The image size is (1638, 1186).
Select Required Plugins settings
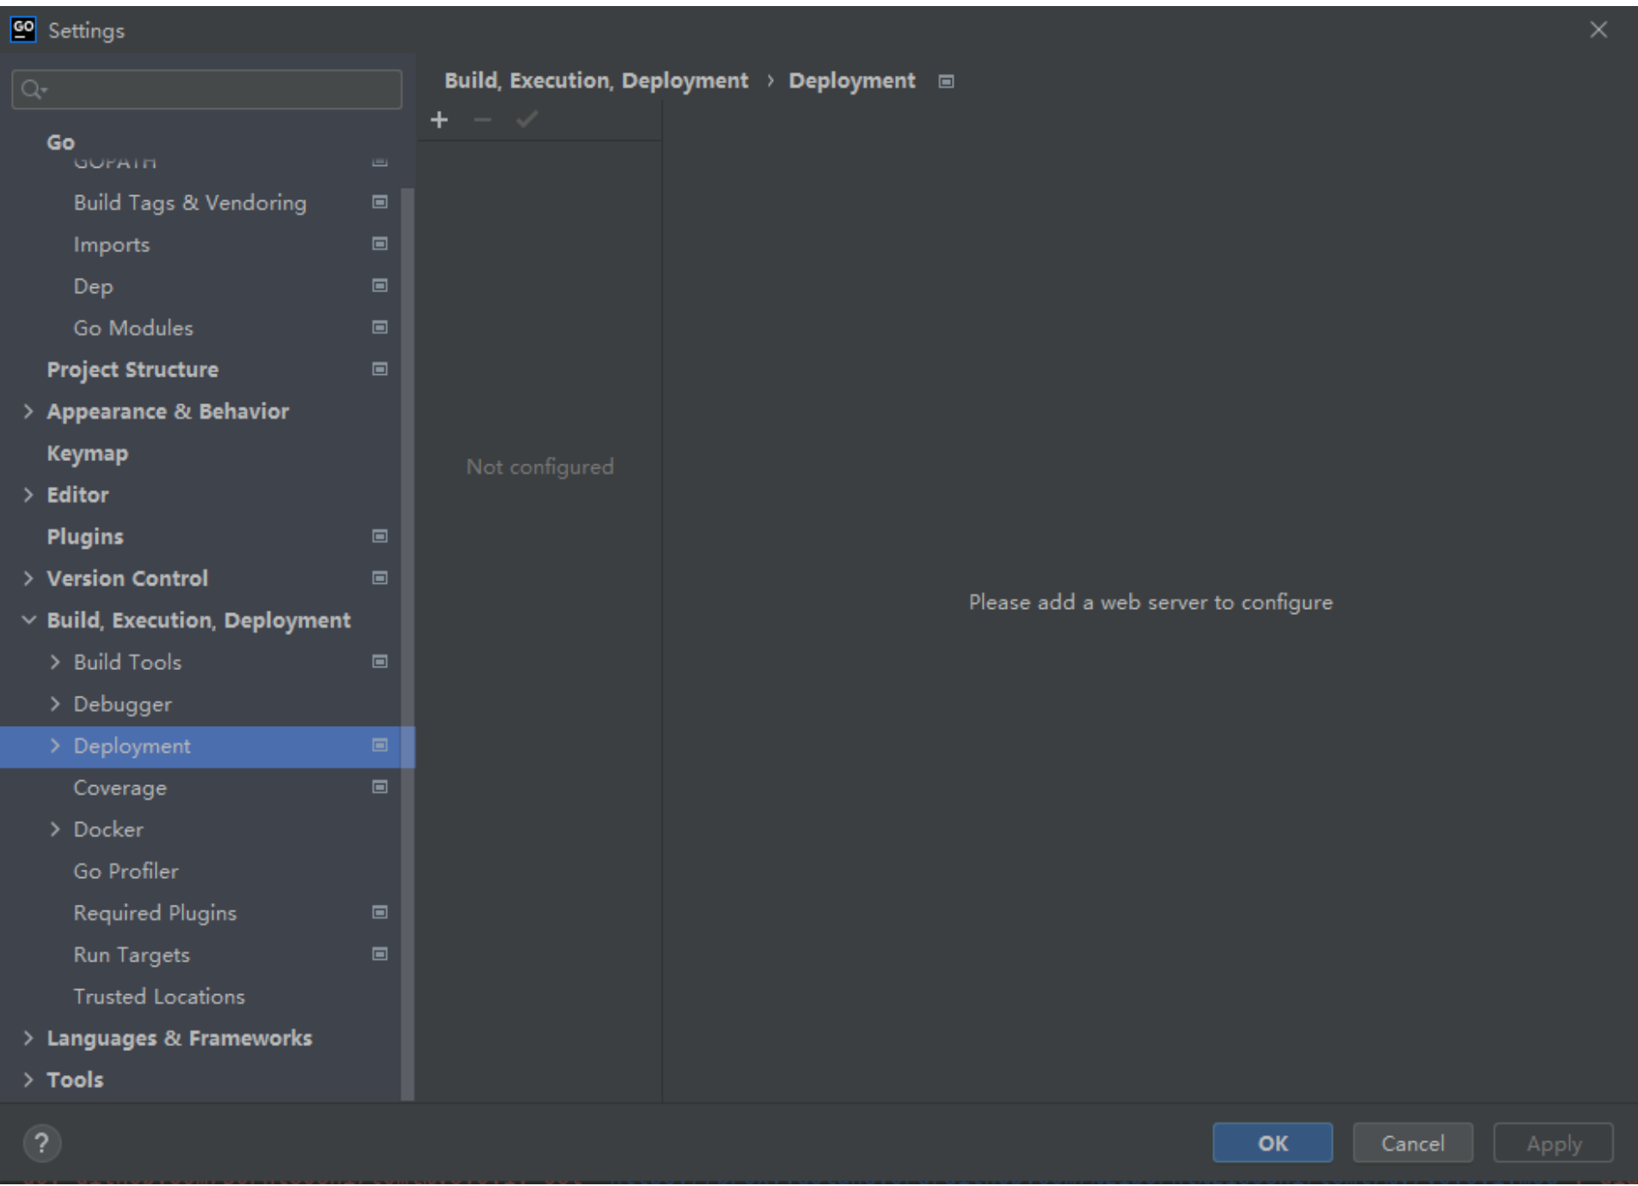(x=155, y=913)
